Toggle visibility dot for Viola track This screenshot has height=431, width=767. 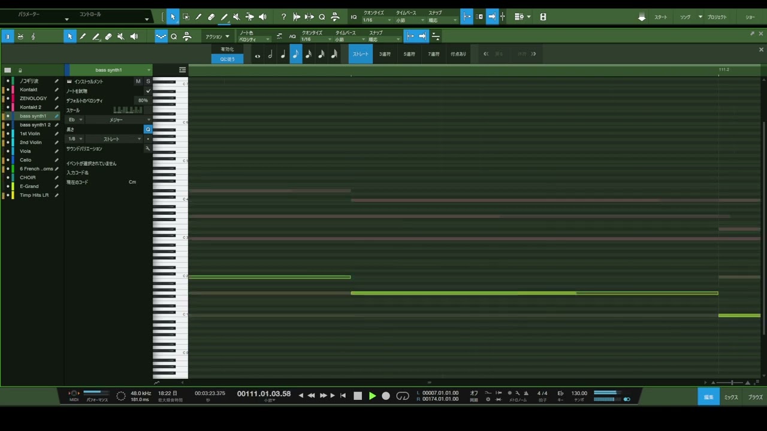[8, 151]
